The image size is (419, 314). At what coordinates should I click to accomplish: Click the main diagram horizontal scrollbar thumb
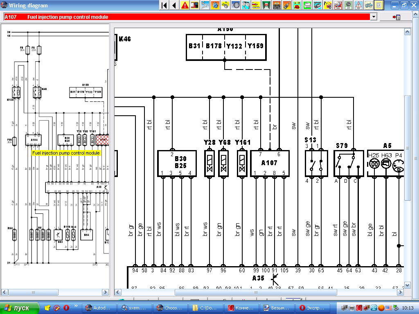click(256, 292)
